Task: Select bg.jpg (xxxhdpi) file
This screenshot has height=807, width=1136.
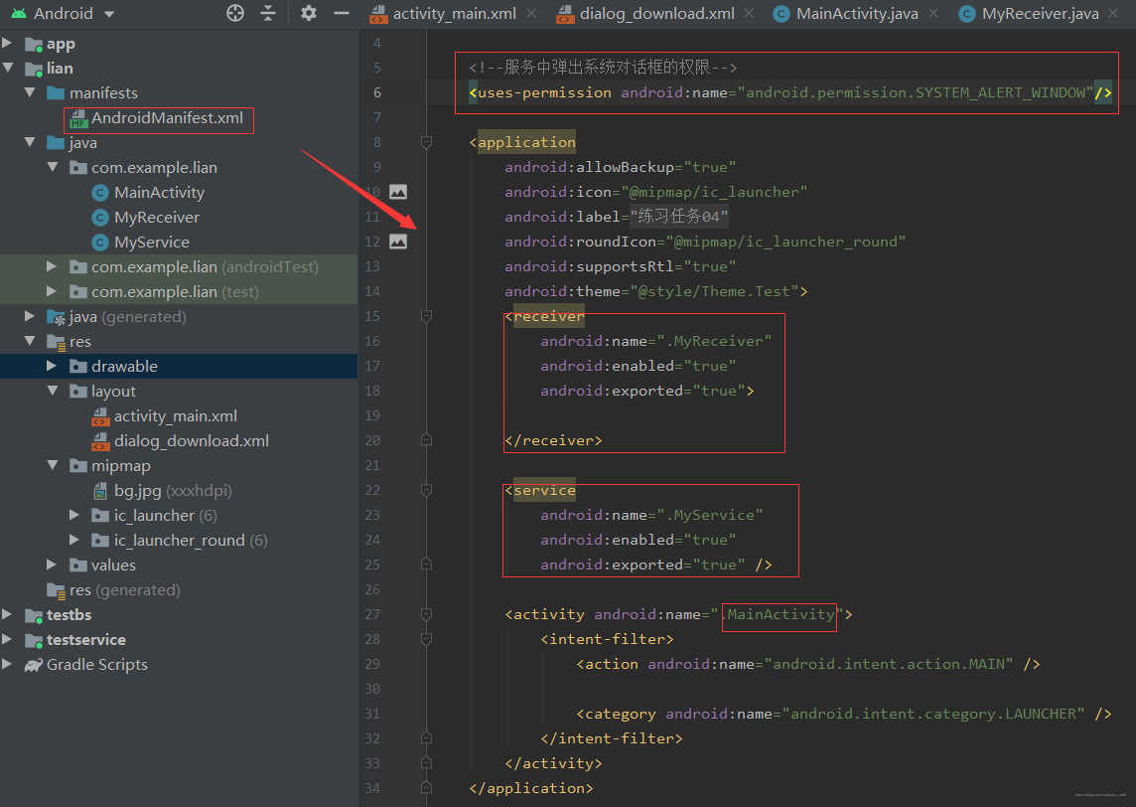Action: coord(173,490)
